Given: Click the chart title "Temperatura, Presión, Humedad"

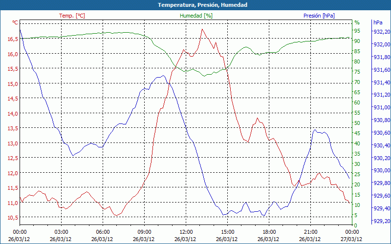Looking at the screenshot, I should click(x=202, y=5).
